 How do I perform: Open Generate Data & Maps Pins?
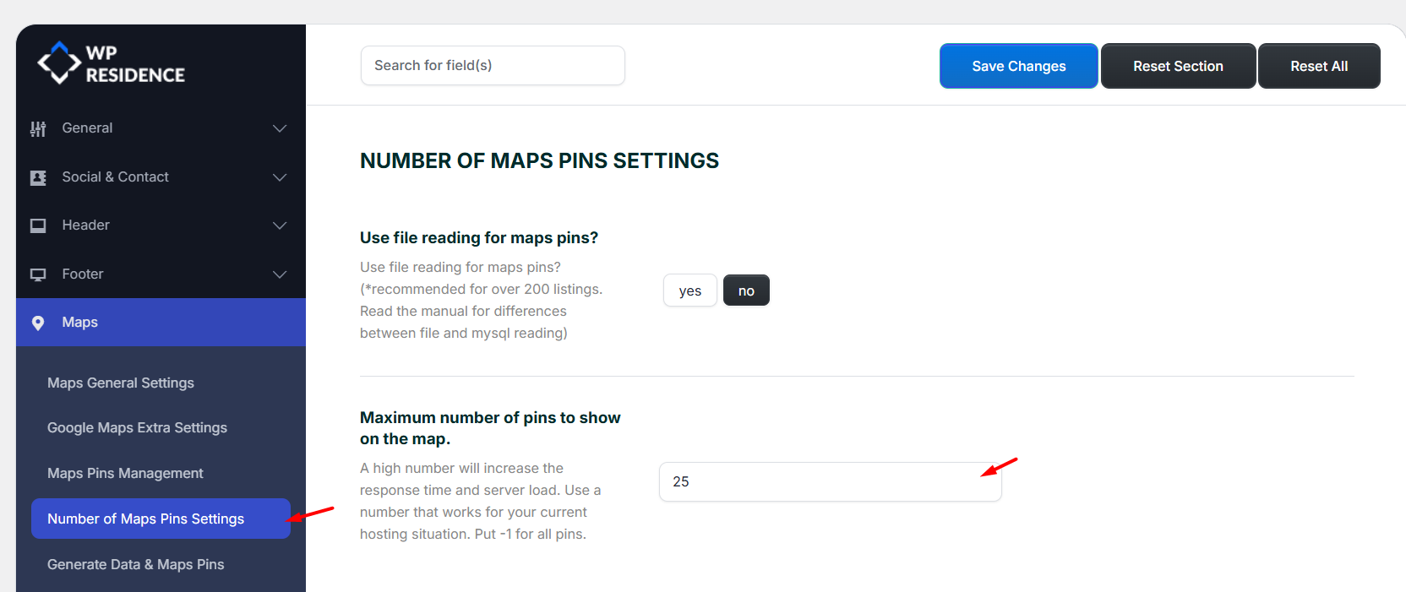[136, 564]
